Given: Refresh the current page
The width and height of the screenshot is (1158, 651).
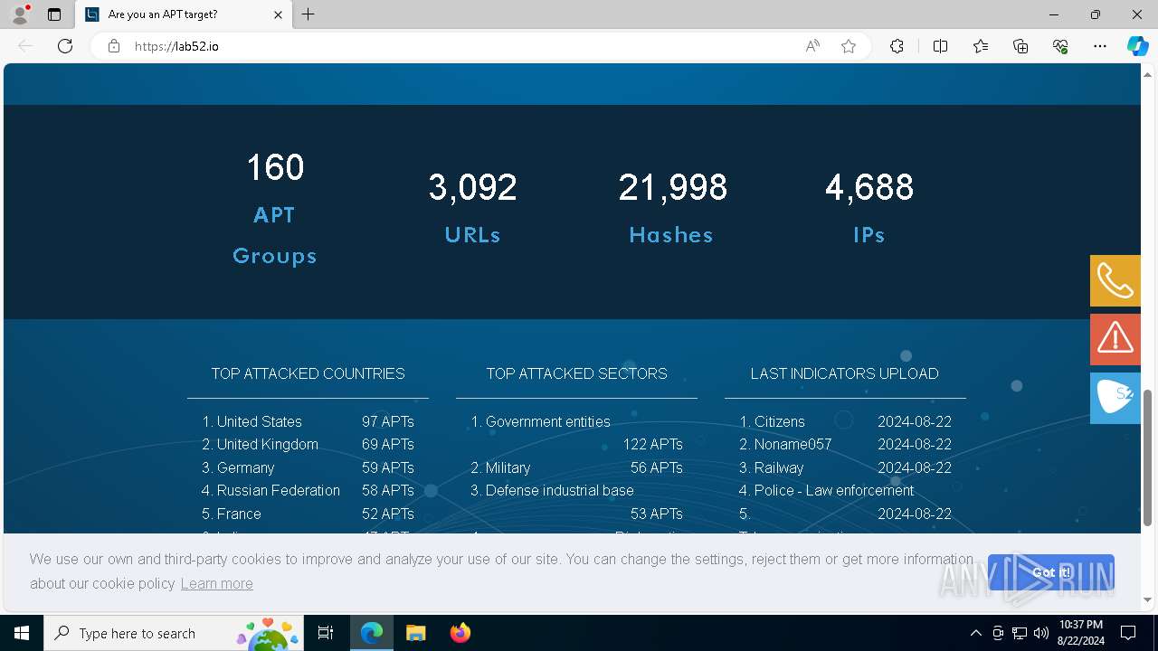Looking at the screenshot, I should [65, 46].
